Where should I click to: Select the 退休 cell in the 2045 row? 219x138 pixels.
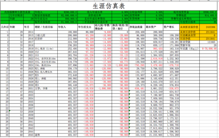[46, 135]
